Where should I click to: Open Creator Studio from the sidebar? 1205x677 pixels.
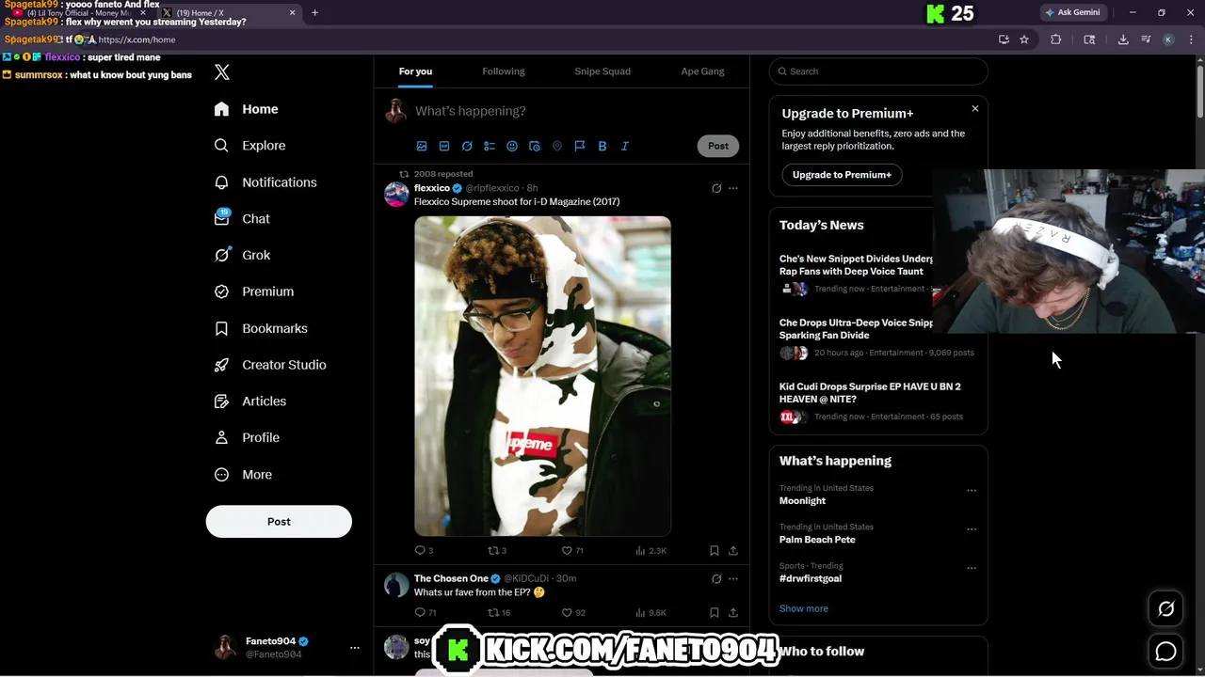(269, 365)
